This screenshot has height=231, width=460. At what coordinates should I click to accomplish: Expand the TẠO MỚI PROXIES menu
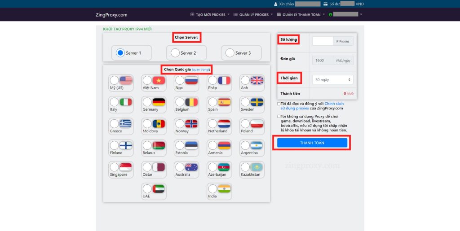[x=210, y=14]
